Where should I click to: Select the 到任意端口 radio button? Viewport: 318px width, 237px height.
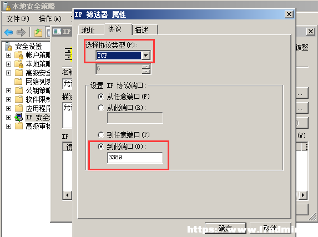click(x=101, y=135)
